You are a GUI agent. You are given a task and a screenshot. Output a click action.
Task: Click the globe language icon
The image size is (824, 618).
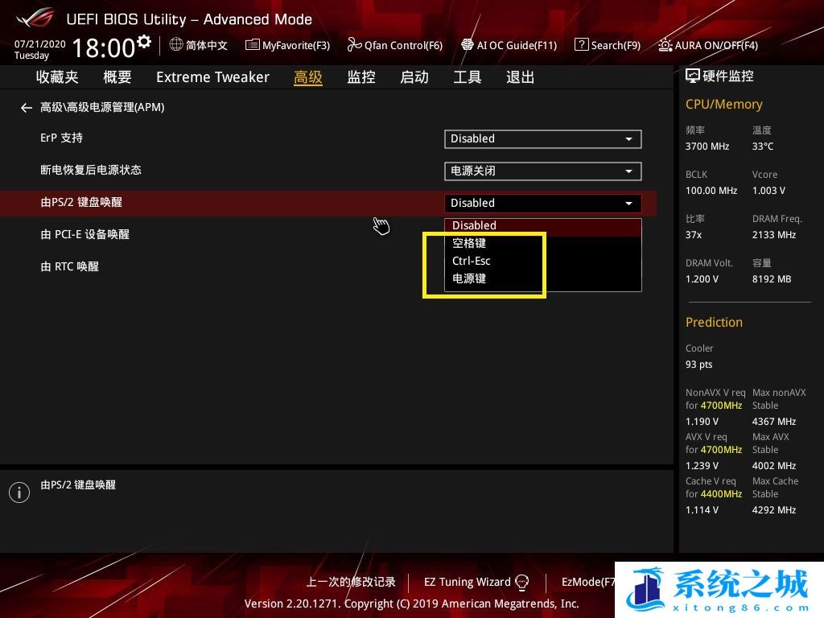[176, 45]
